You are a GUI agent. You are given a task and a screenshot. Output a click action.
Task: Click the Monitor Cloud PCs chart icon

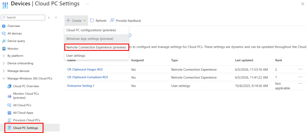(9, 96)
